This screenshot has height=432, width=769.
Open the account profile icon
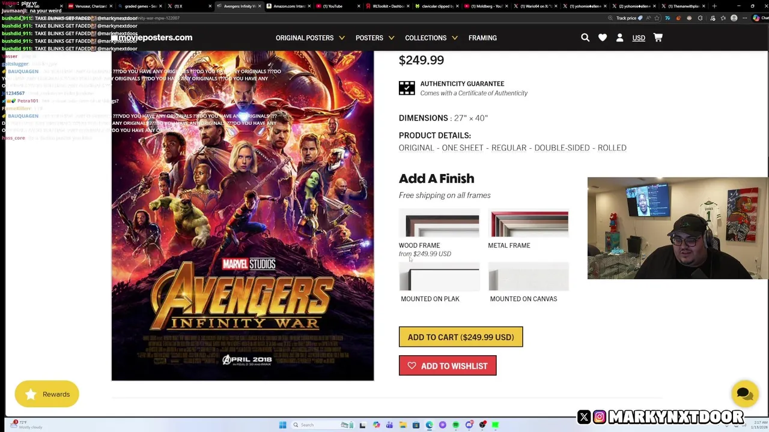pyautogui.click(x=620, y=37)
